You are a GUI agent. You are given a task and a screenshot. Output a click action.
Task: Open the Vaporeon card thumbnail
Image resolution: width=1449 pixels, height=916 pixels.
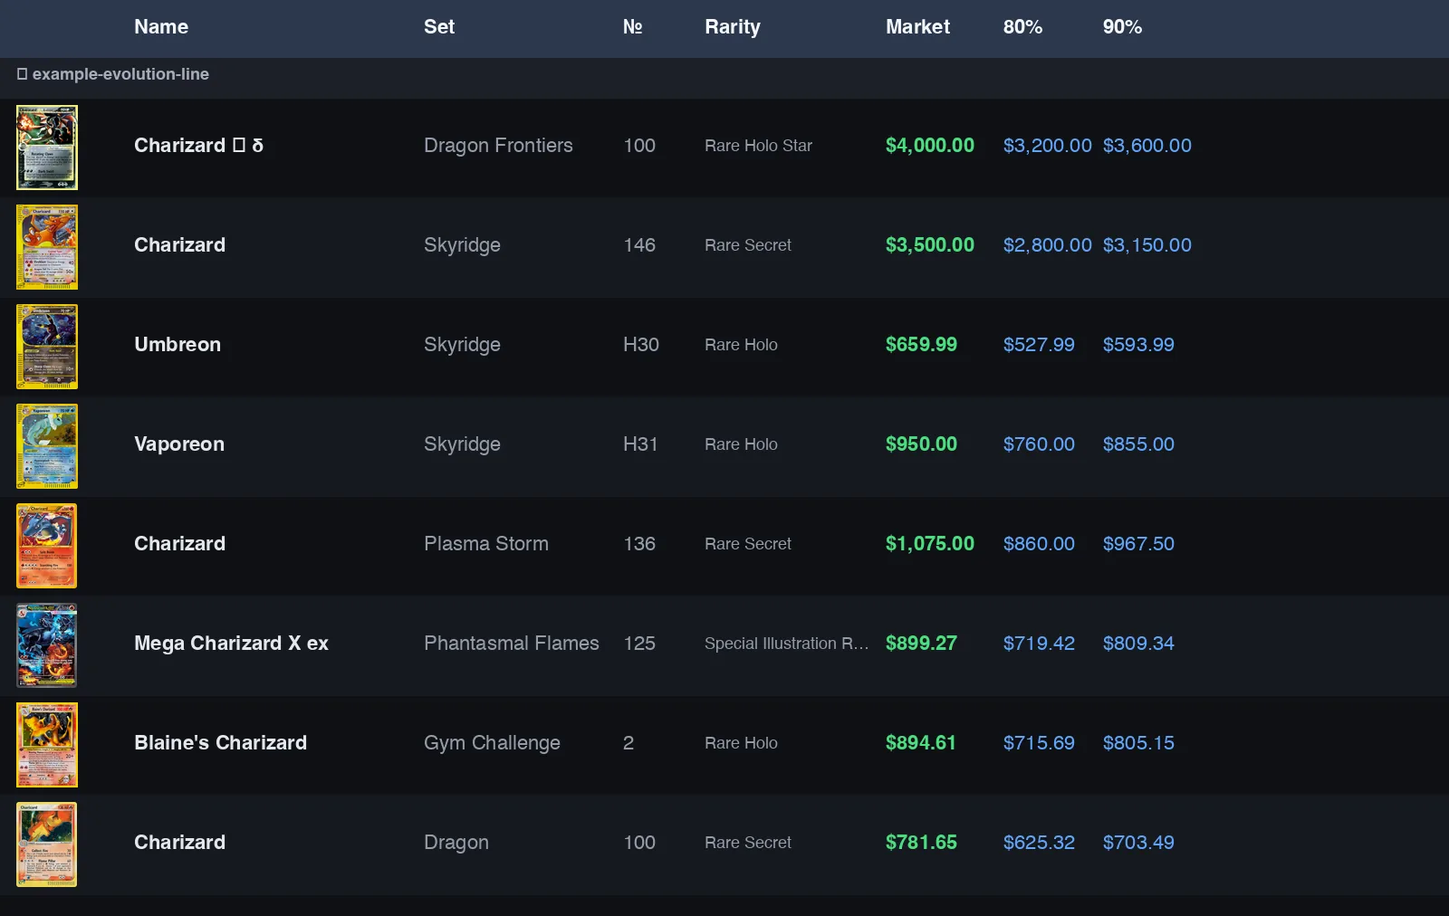[x=47, y=446]
